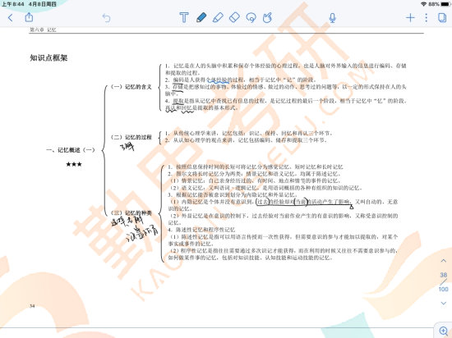The width and height of the screenshot is (452, 338).
Task: Start audio recording with microphone
Action: tap(332, 18)
